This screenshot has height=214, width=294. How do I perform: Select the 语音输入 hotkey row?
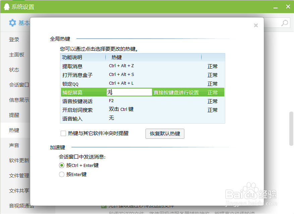pyautogui.click(x=142, y=119)
